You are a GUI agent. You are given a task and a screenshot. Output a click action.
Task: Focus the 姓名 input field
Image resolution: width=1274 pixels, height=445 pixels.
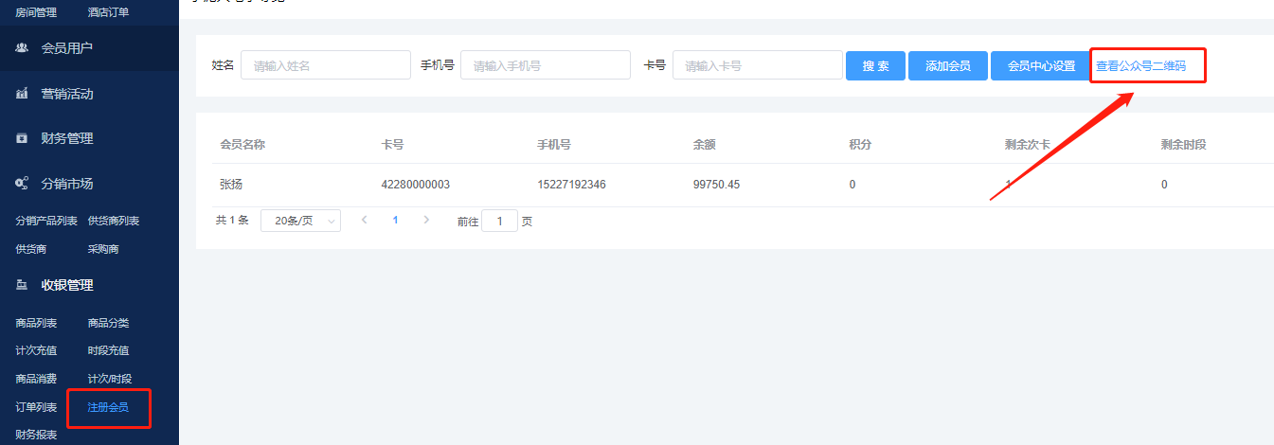pyautogui.click(x=325, y=65)
